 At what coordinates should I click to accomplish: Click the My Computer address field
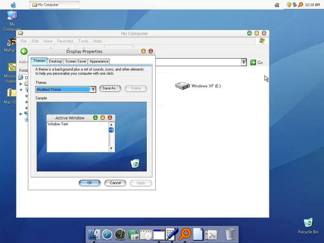click(x=198, y=62)
